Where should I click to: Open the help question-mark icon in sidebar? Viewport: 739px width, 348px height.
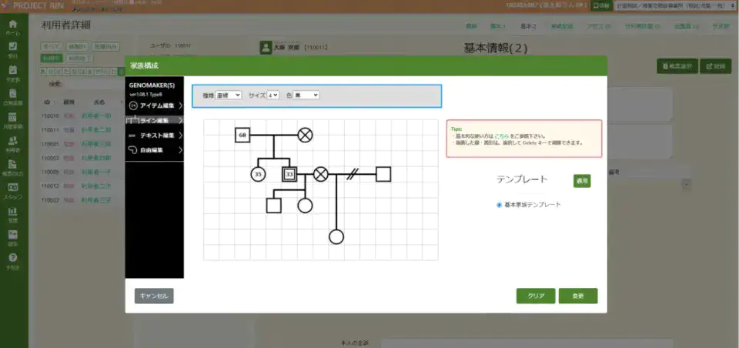pos(13,258)
